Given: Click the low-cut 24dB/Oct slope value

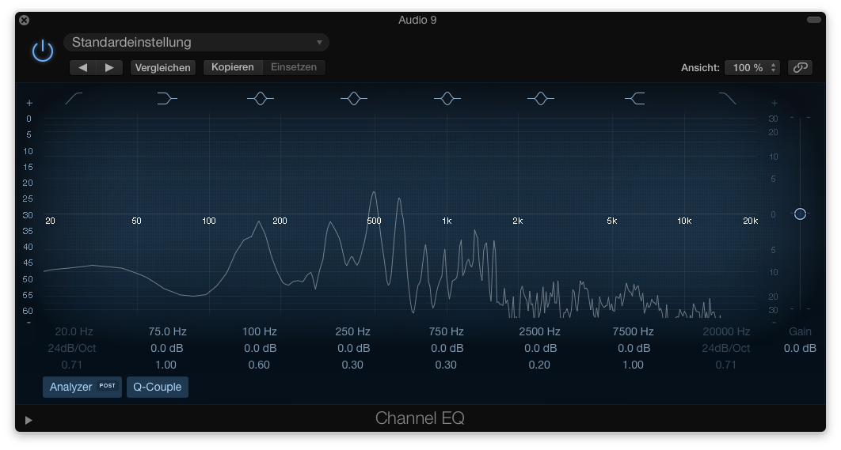Looking at the screenshot, I should click(72, 348).
